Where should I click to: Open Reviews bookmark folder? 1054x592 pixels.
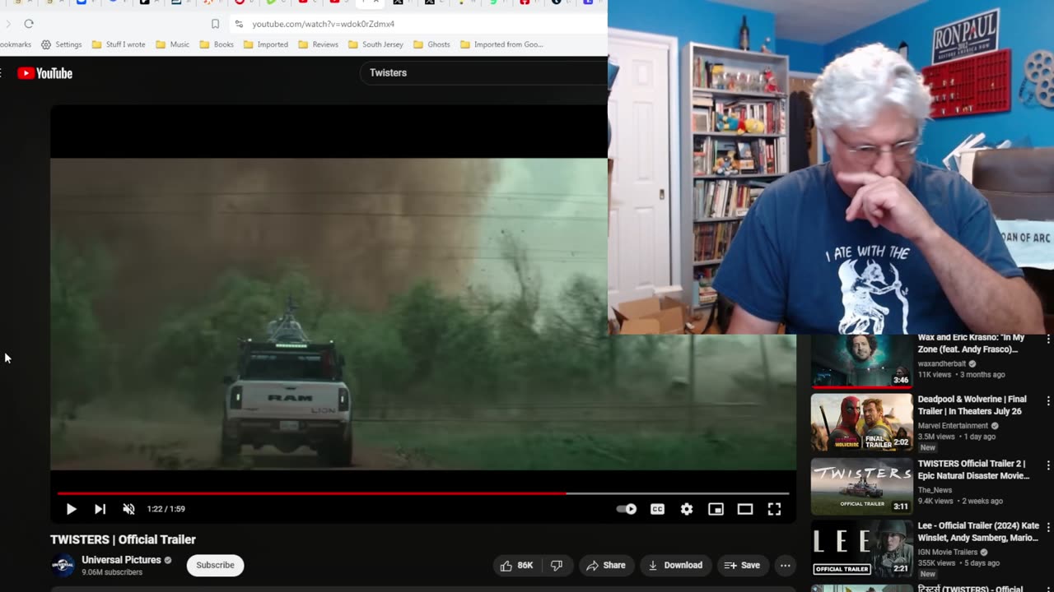pos(319,44)
